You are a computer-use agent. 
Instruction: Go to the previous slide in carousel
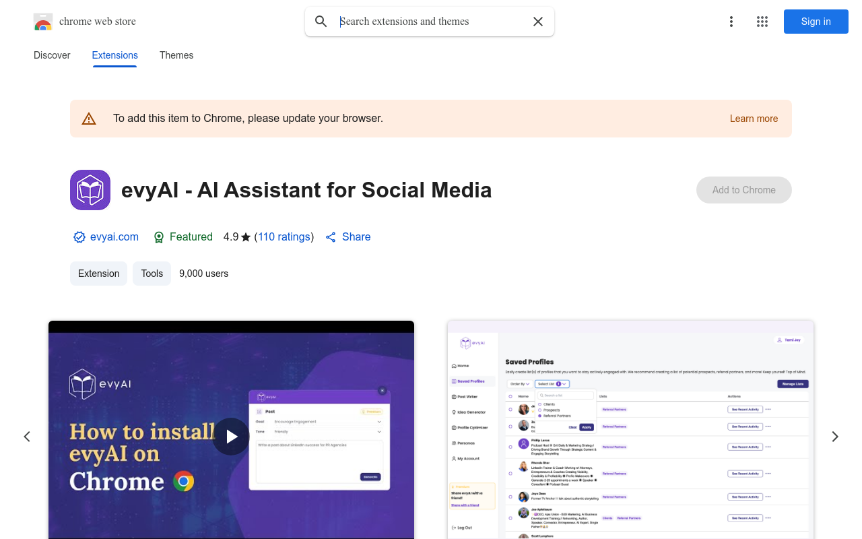(27, 437)
